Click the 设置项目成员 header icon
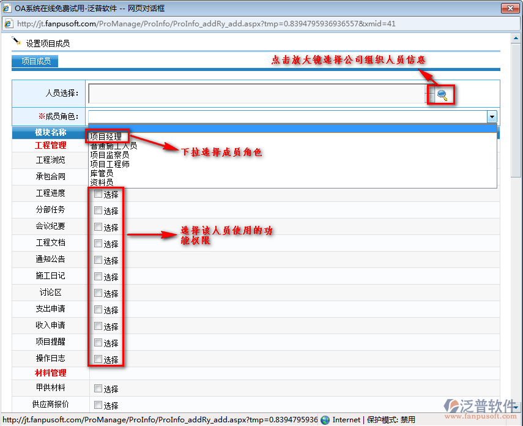The image size is (523, 426). [x=17, y=42]
